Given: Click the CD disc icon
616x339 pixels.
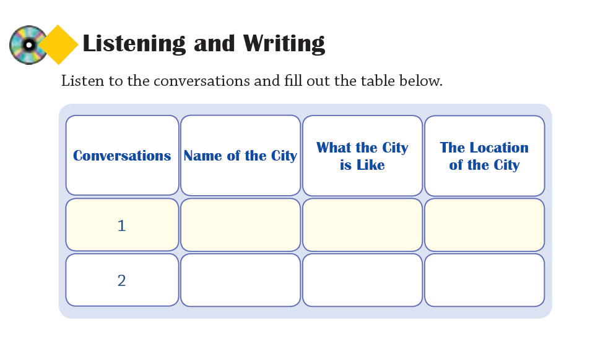Looking at the screenshot, I should 27,45.
